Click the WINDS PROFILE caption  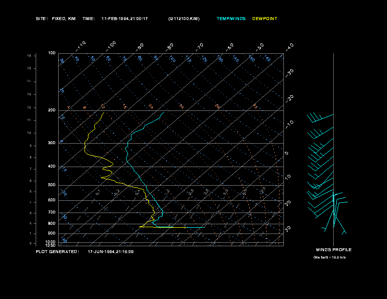pos(334,250)
